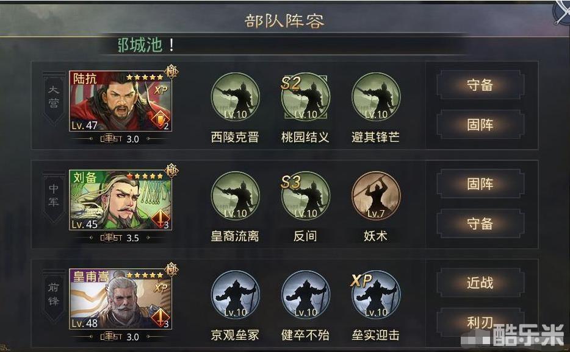This screenshot has height=352, width=570.
Task: Click 守备 button in 陆抗 row
Action: [480, 85]
